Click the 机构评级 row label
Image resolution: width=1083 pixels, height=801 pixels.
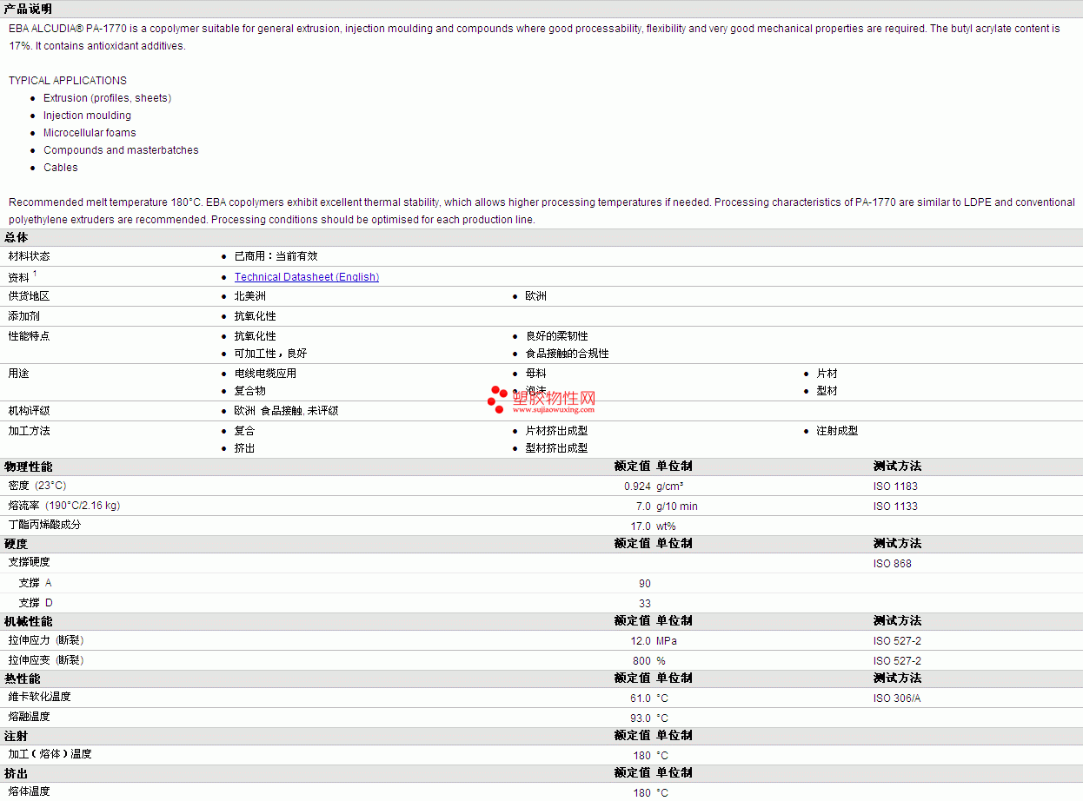point(30,411)
